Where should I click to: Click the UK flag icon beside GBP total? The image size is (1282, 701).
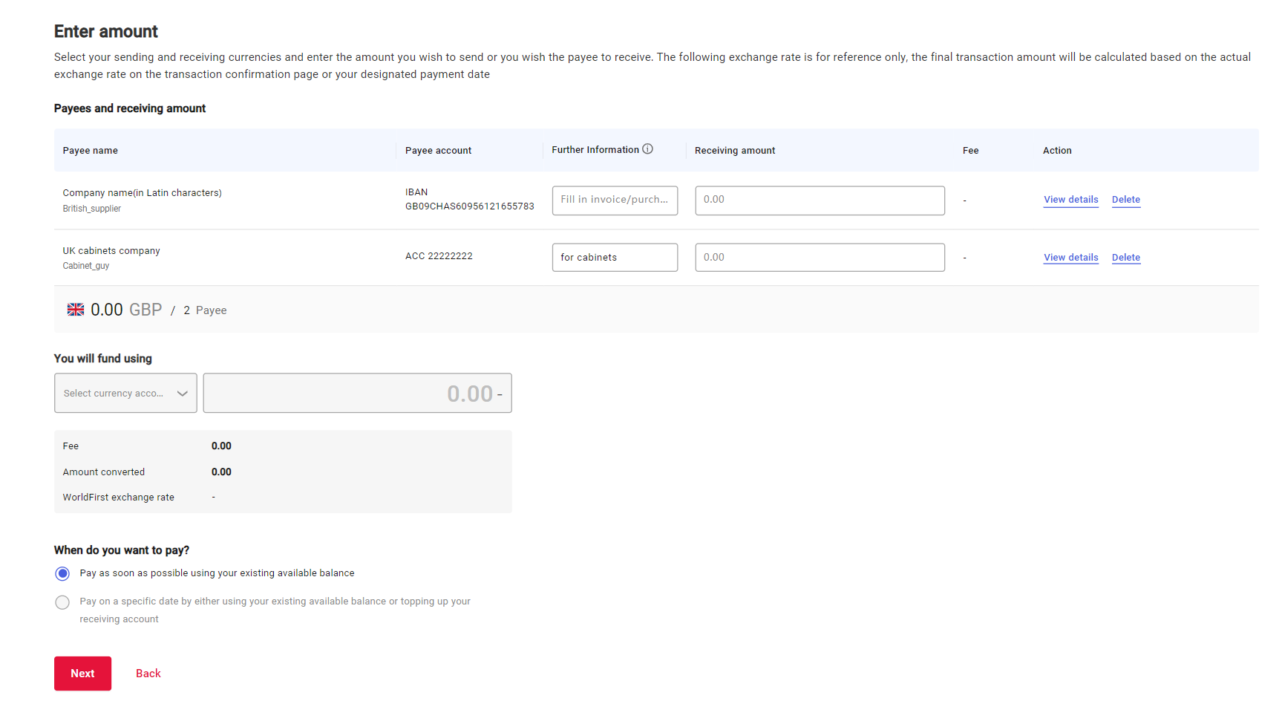point(76,310)
